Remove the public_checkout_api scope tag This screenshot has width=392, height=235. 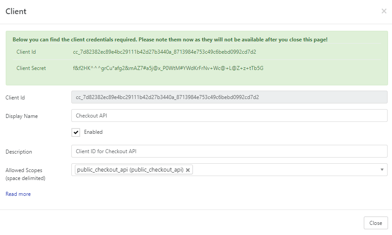point(188,170)
